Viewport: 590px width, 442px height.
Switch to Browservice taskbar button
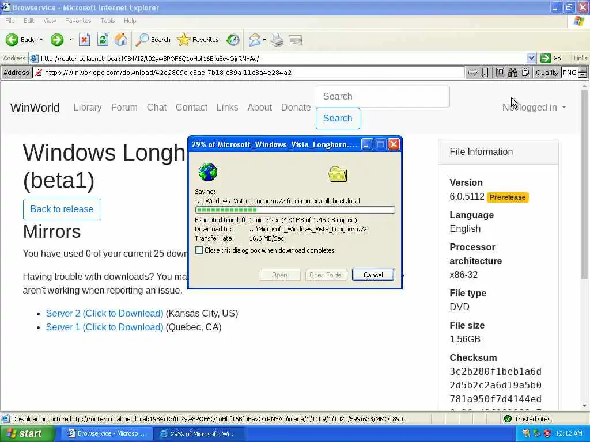click(x=106, y=434)
